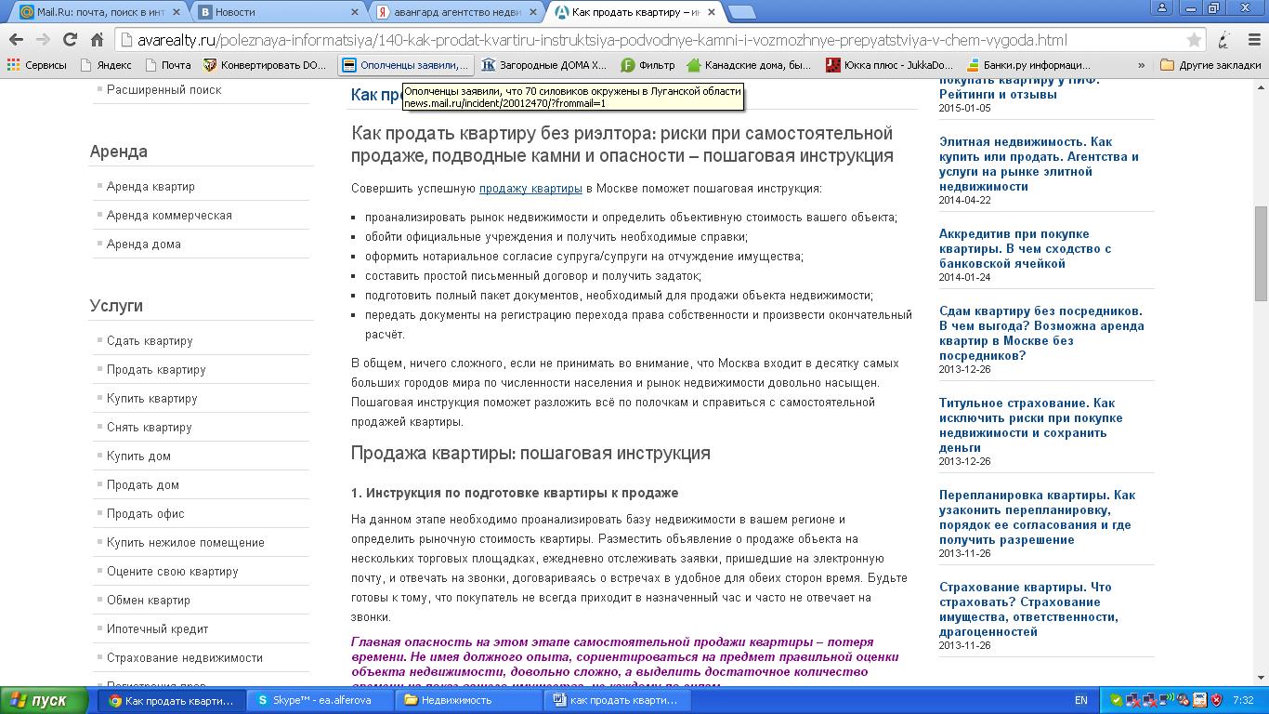1269x714 pixels.
Task: Open Аренда квартир in the sidebar
Action: click(150, 186)
